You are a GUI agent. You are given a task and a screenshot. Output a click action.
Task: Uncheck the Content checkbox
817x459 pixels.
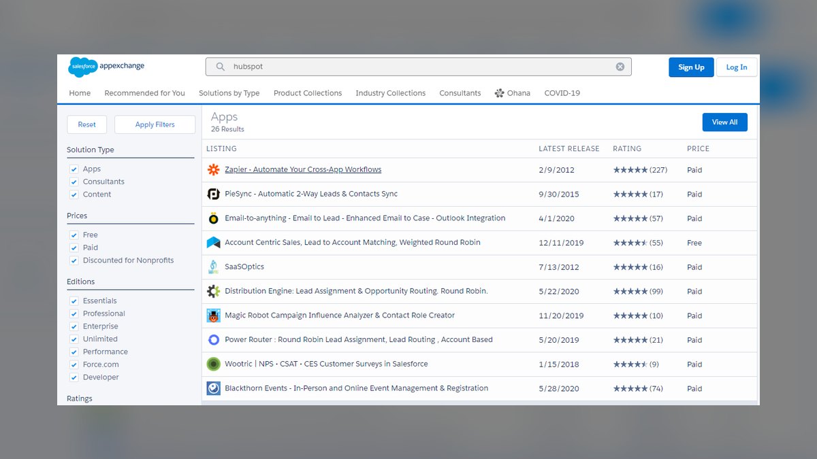(74, 194)
